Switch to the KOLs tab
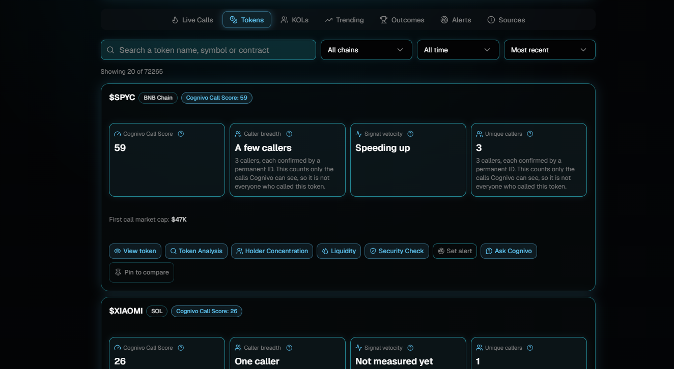 (x=295, y=20)
